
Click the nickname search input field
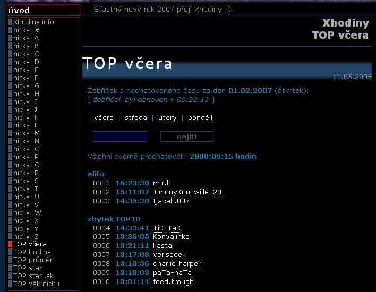[x=120, y=137]
